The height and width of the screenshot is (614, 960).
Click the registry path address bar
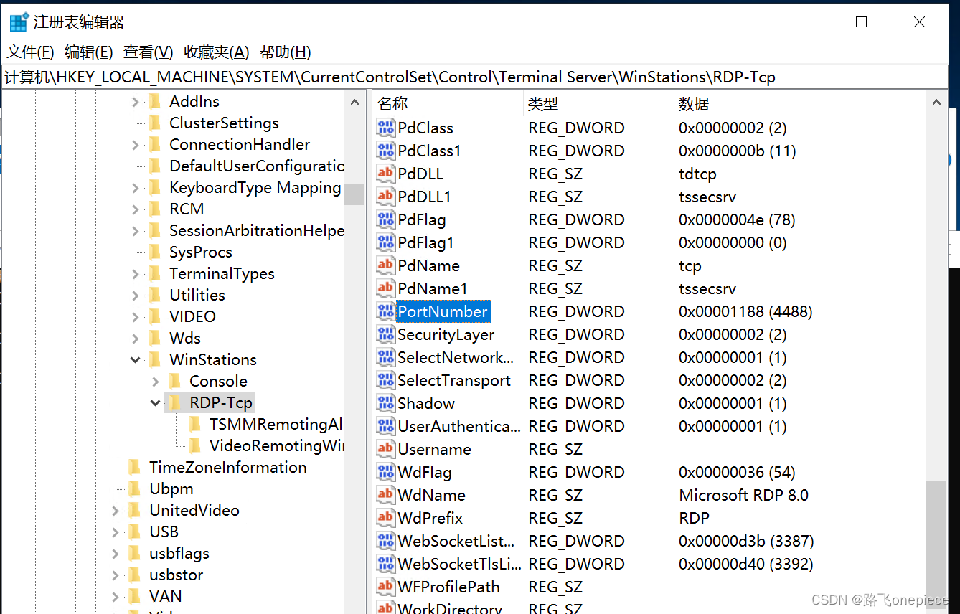coord(474,77)
